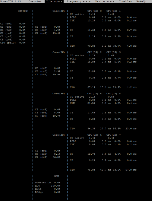Image resolution: width=152 pixels, height=201 pixels.
Task: Click the 21.5% C1E value for CPU 4
Action: click(x=91, y=103)
